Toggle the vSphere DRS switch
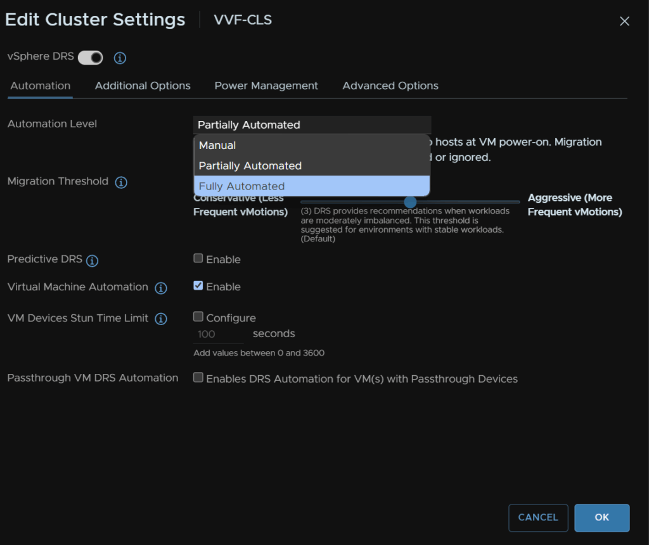This screenshot has height=545, width=649. 90,58
